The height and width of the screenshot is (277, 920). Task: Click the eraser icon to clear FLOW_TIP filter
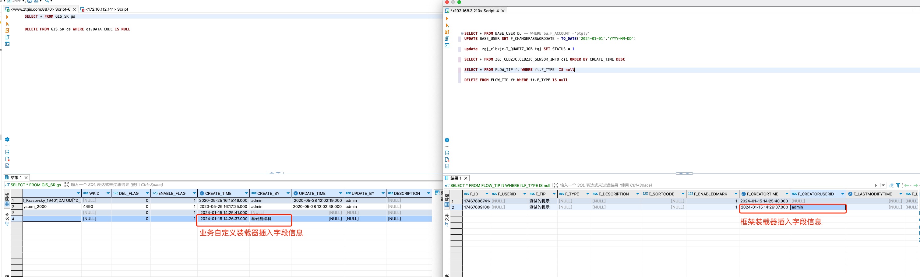tap(891, 185)
